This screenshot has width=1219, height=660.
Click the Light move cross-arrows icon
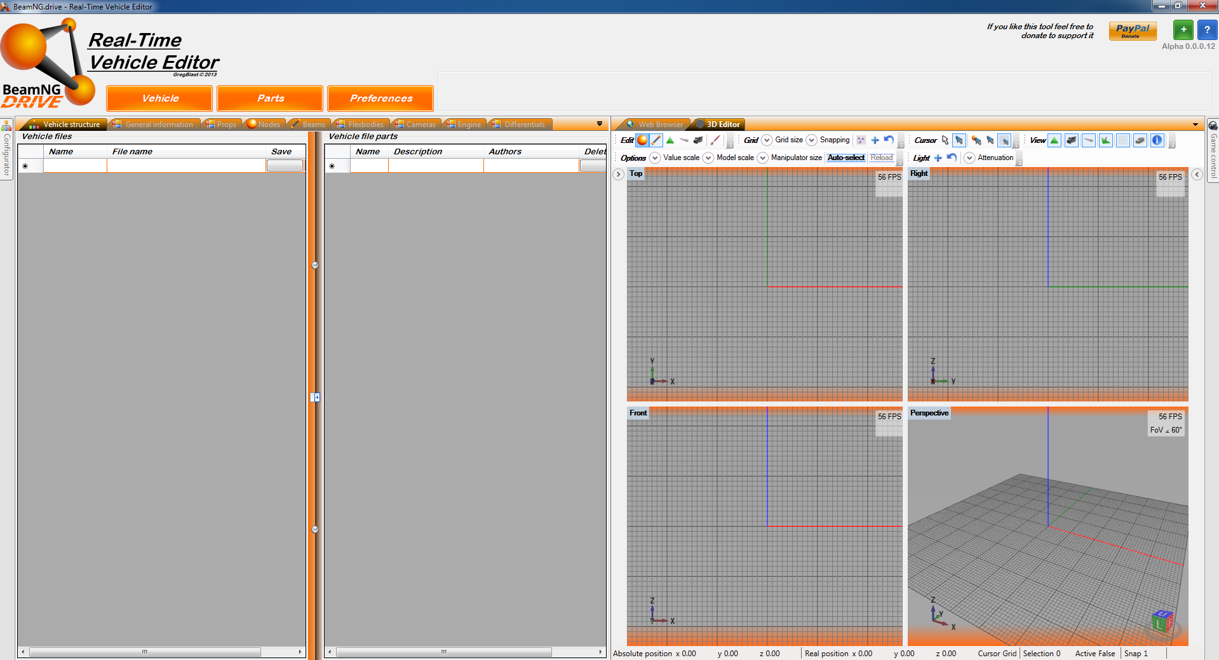[x=938, y=158]
